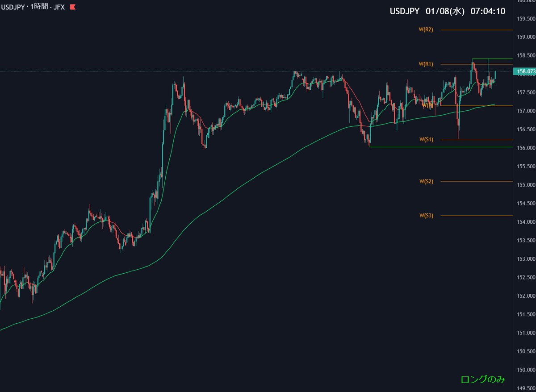Select the W(S1) pivot label

coord(426,139)
